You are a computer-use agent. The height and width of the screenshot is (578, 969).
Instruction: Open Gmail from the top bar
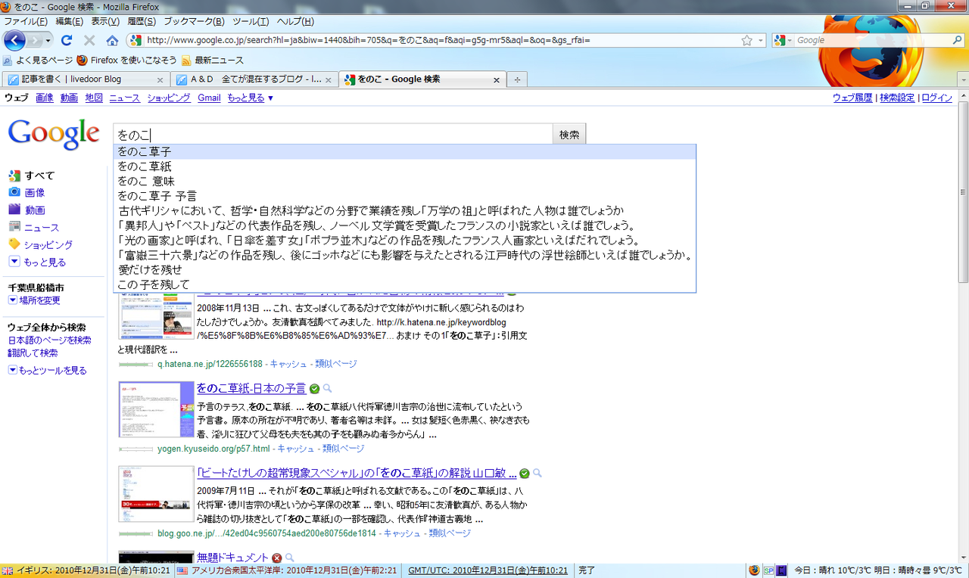209,98
